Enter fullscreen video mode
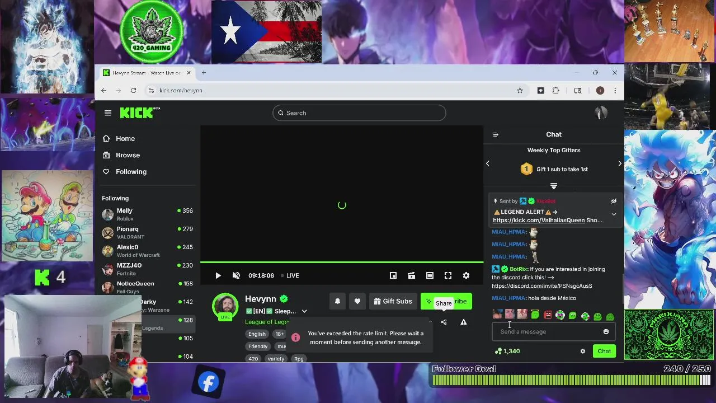The width and height of the screenshot is (716, 403). (x=448, y=275)
